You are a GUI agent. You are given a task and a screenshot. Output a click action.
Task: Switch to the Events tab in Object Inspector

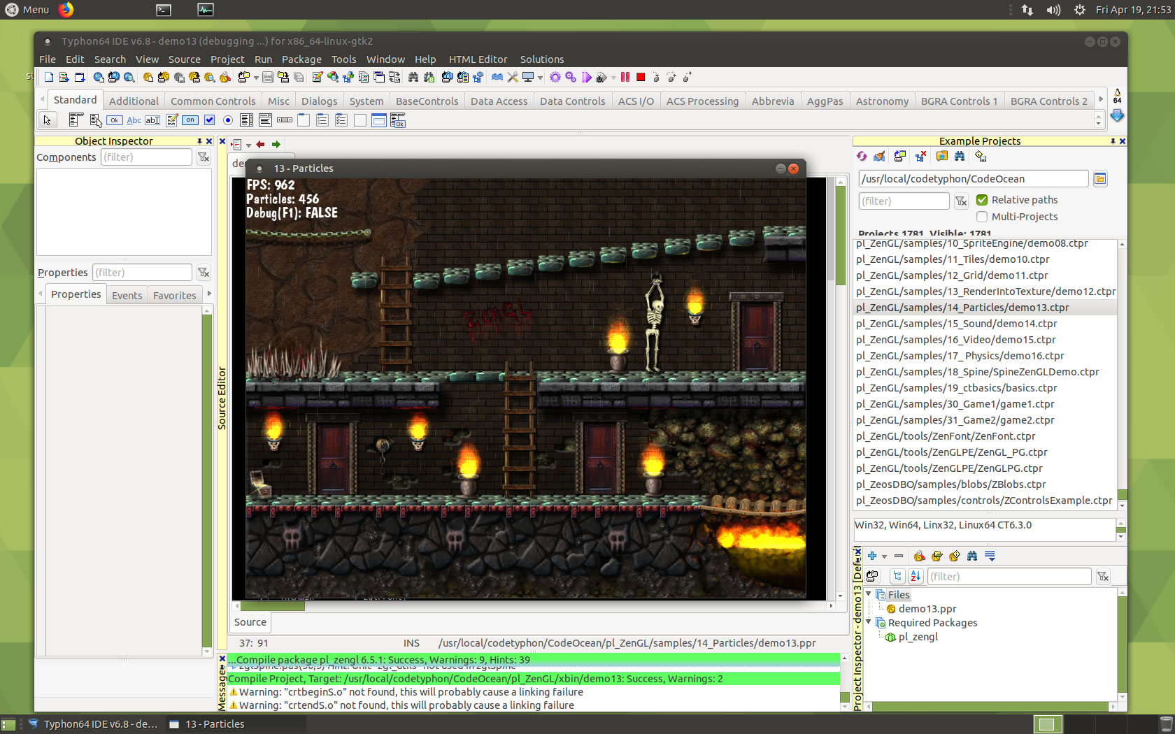coord(127,296)
